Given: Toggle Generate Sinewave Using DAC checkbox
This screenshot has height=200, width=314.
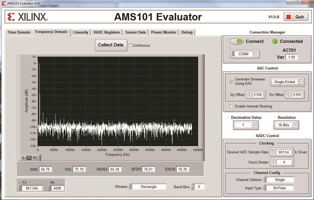Looking at the screenshot, I should (231, 81).
